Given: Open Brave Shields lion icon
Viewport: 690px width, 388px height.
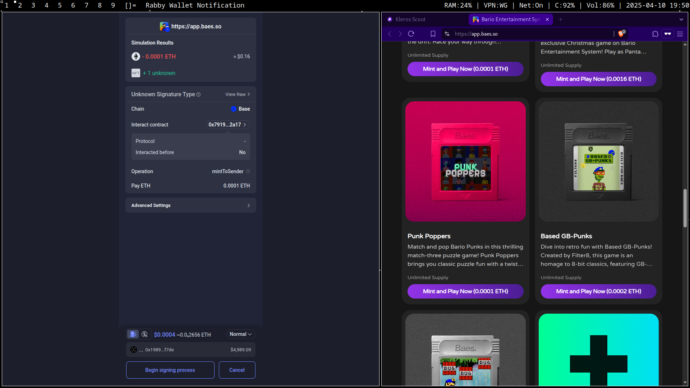Looking at the screenshot, I should (x=621, y=33).
